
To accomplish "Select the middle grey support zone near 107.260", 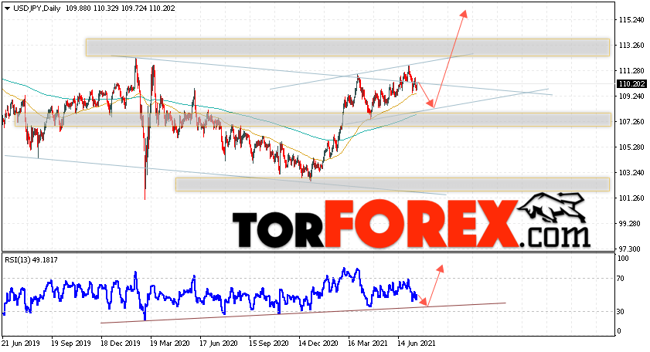I will pyautogui.click(x=313, y=120).
